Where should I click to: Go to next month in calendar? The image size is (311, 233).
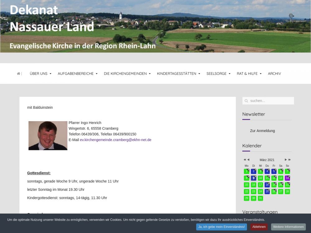[285, 160]
